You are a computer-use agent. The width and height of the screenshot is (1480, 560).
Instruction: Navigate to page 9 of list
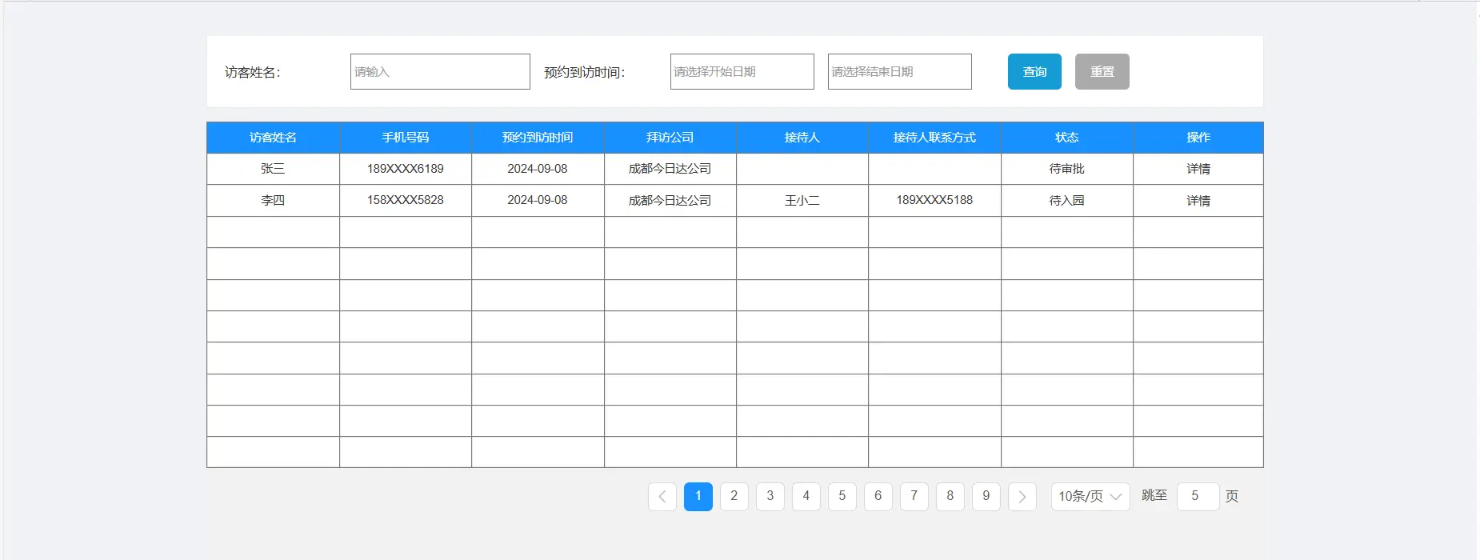[986, 497]
